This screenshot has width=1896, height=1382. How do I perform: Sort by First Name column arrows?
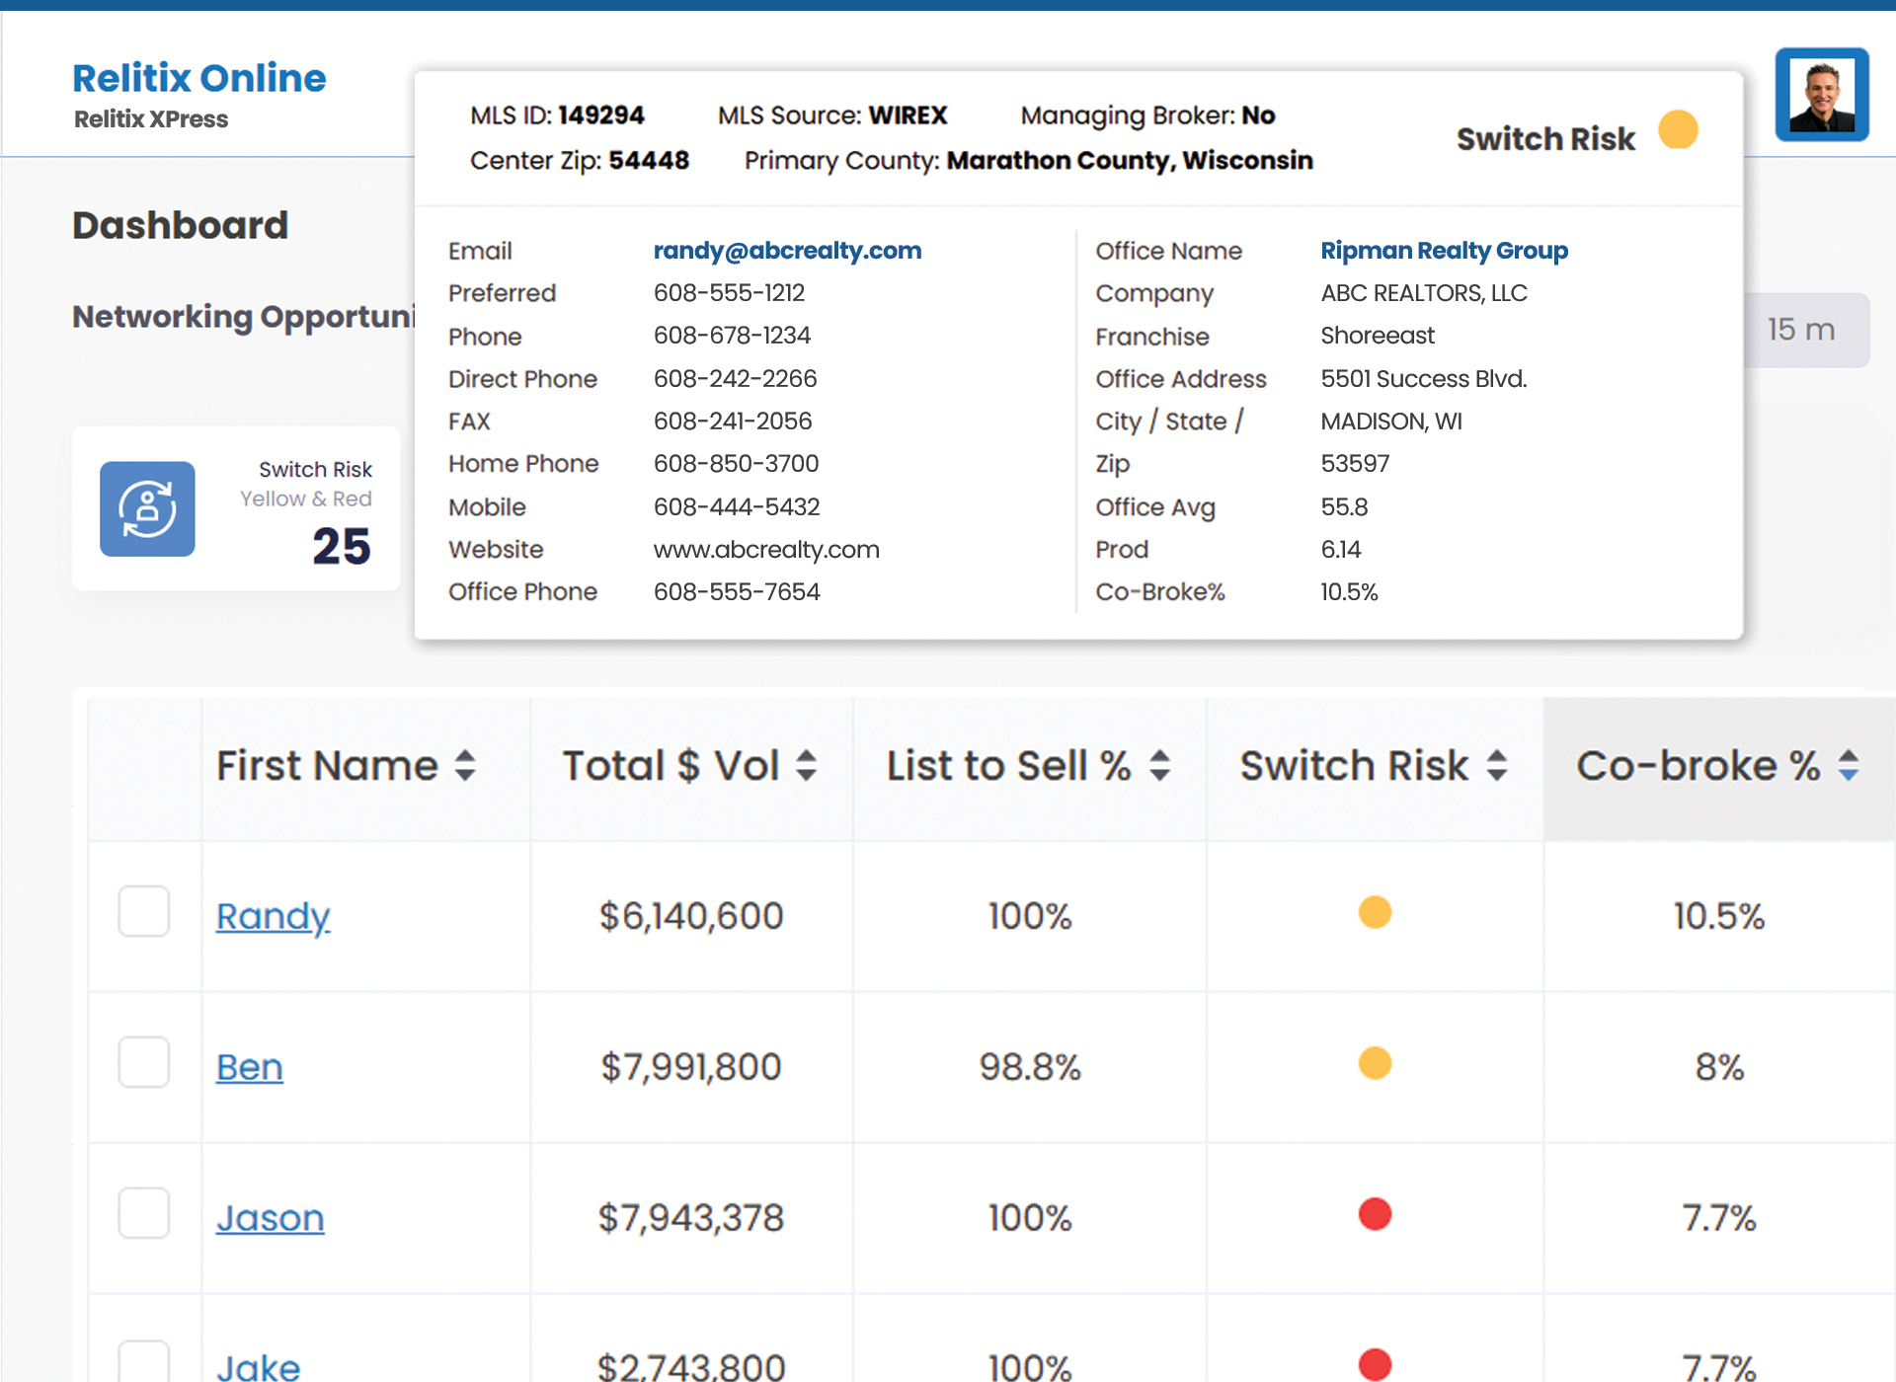click(x=465, y=766)
